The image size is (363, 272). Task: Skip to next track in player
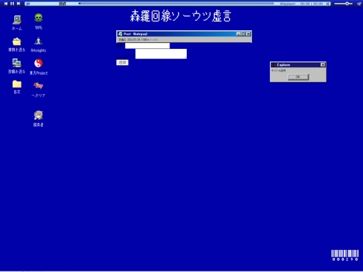pyautogui.click(x=19, y=3)
